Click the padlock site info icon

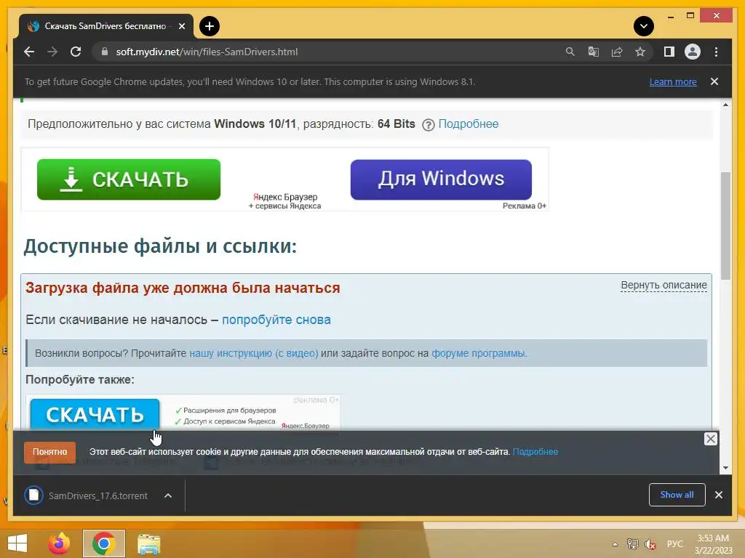click(105, 52)
